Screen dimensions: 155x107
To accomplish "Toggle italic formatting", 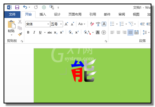I will [x=34, y=32].
